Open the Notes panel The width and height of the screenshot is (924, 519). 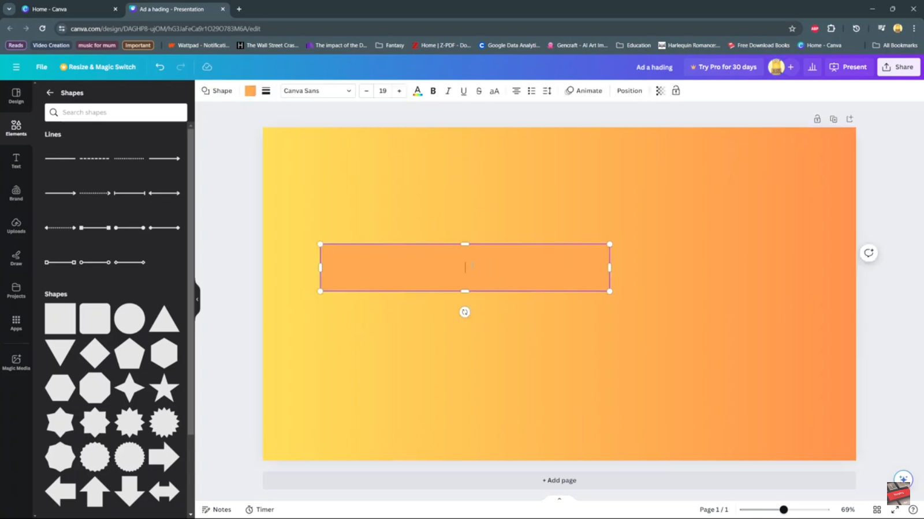217,510
